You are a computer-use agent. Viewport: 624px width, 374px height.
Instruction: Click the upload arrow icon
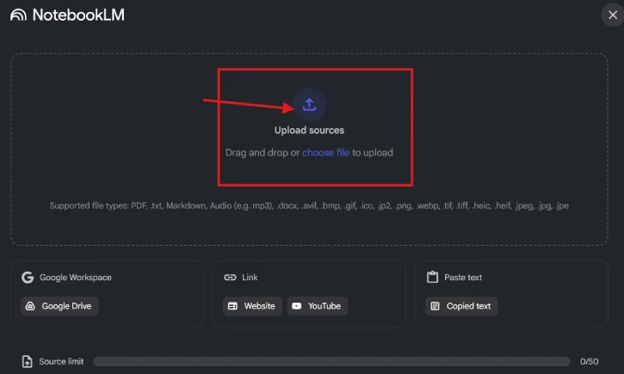[x=310, y=105]
